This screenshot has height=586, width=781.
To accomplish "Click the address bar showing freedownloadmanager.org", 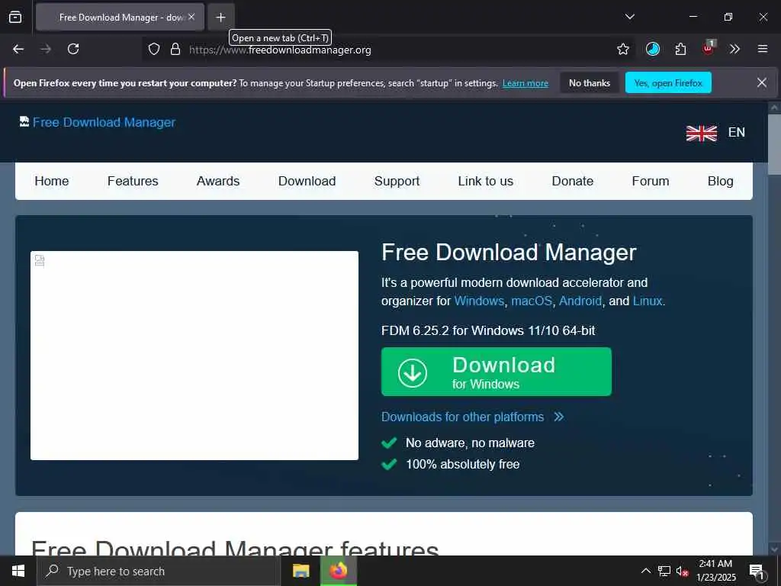I will coord(388,50).
